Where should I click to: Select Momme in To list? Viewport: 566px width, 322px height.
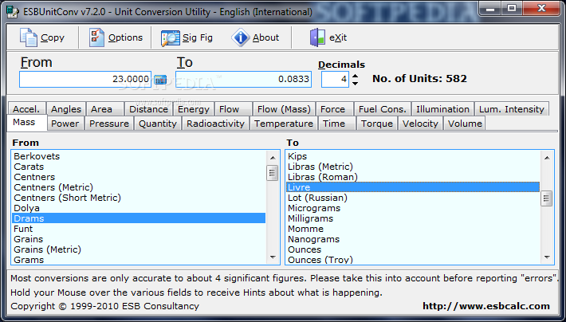pyautogui.click(x=413, y=229)
